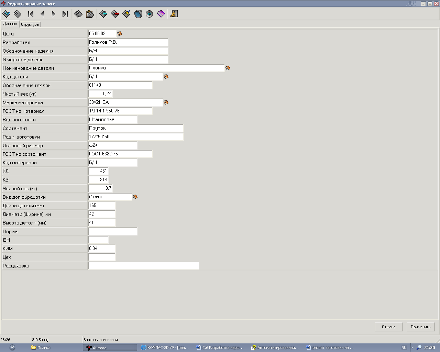Click the save record checkmark toolbar icon
Image resolution: width=440 pixels, height=352 pixels.
(6, 14)
